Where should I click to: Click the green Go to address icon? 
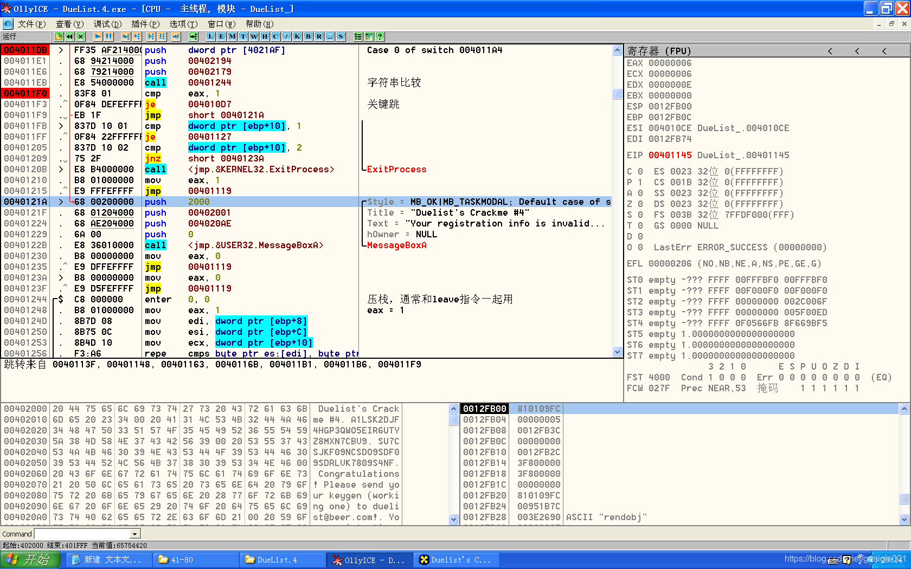click(x=193, y=36)
